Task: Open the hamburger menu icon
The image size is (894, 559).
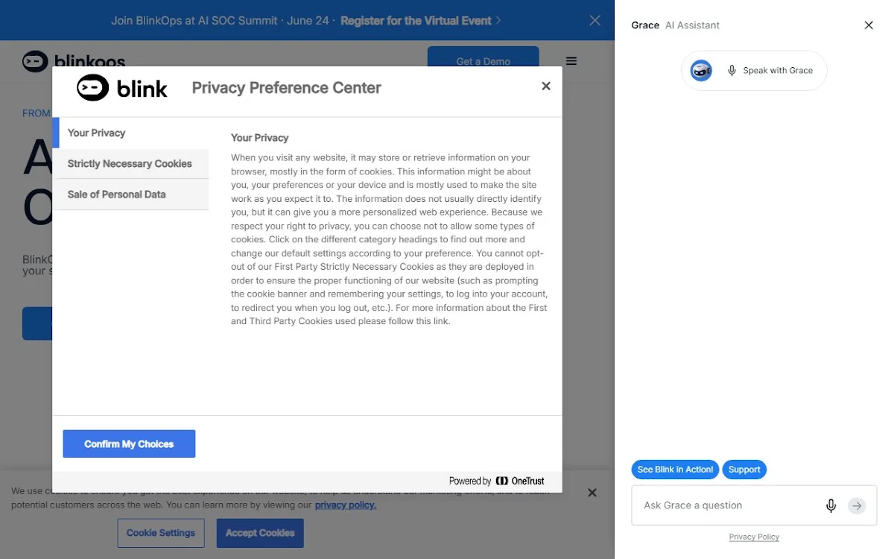Action: tap(571, 61)
